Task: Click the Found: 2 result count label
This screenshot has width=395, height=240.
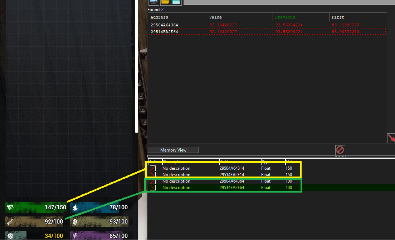Action: [155, 10]
